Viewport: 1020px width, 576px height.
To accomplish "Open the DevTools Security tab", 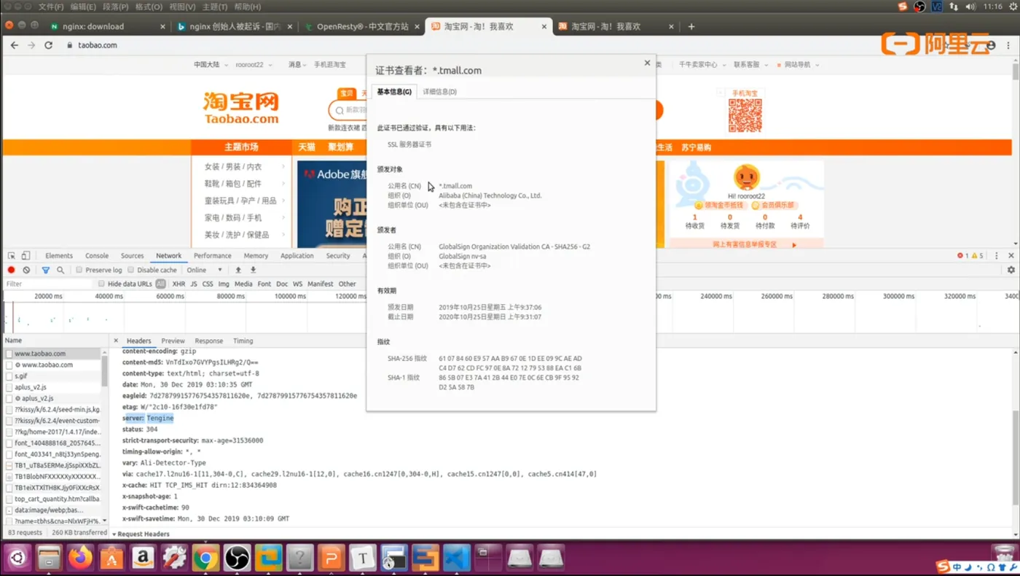I will (x=338, y=256).
